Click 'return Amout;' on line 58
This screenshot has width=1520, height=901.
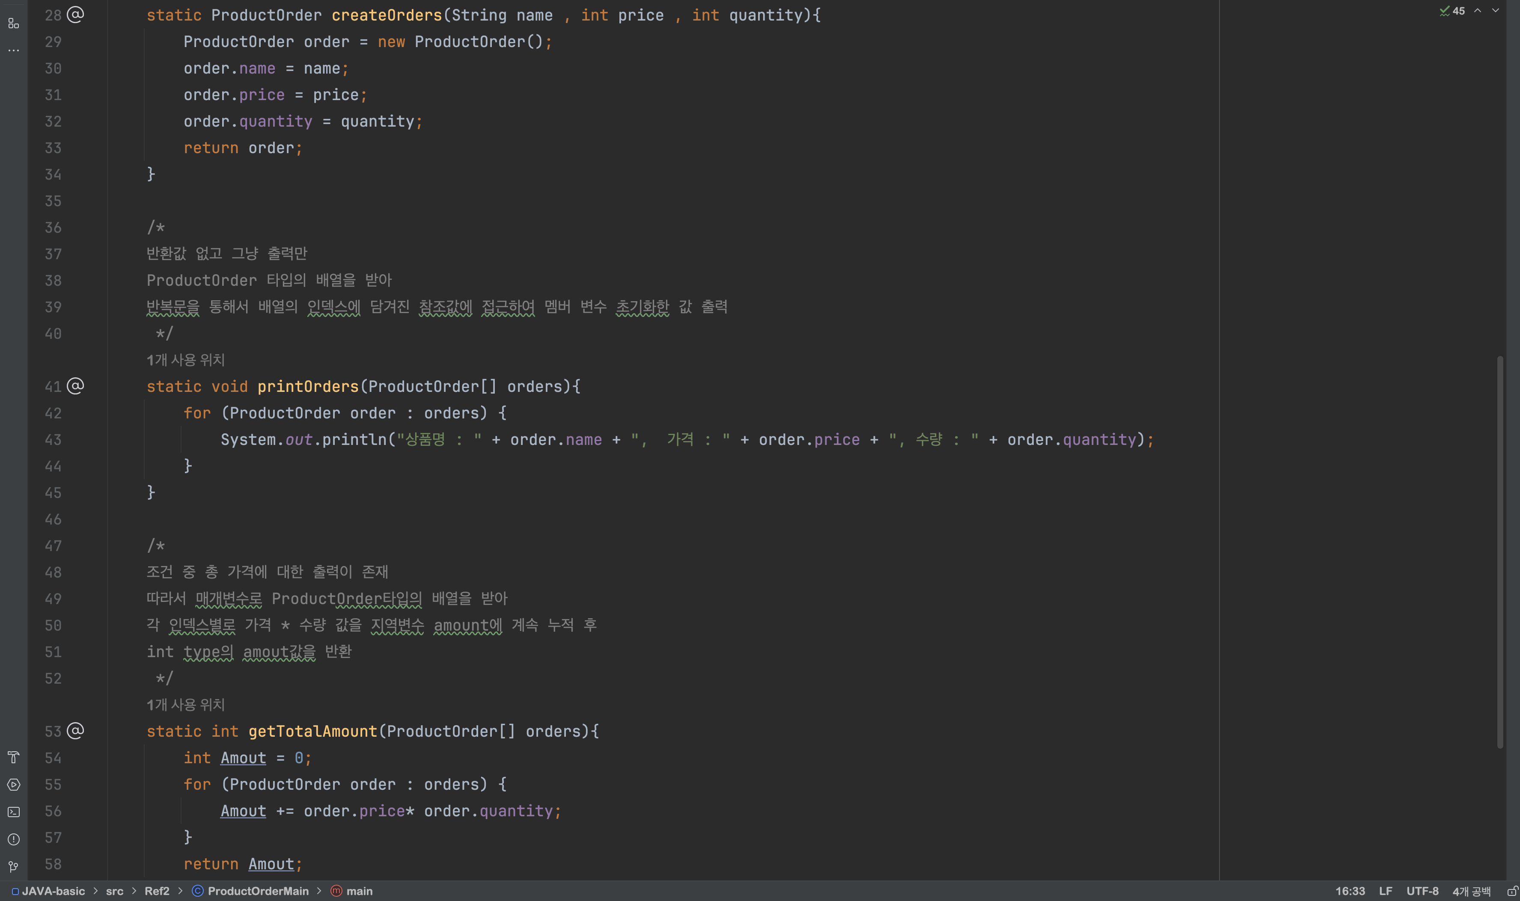click(243, 864)
